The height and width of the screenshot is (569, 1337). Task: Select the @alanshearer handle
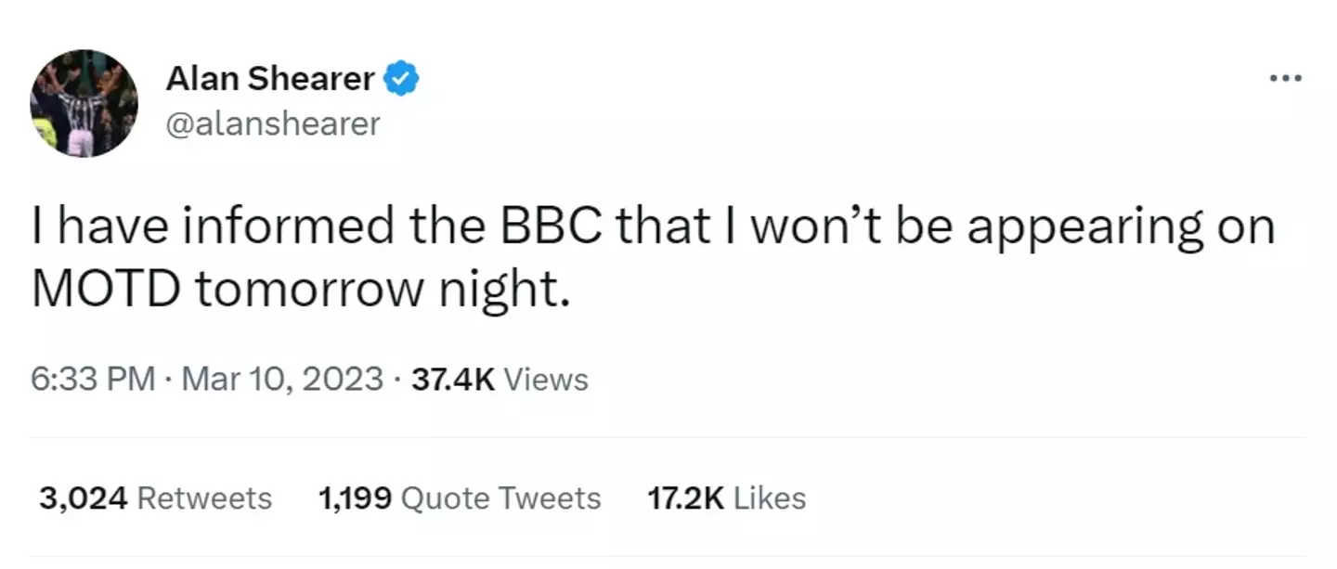coord(273,123)
